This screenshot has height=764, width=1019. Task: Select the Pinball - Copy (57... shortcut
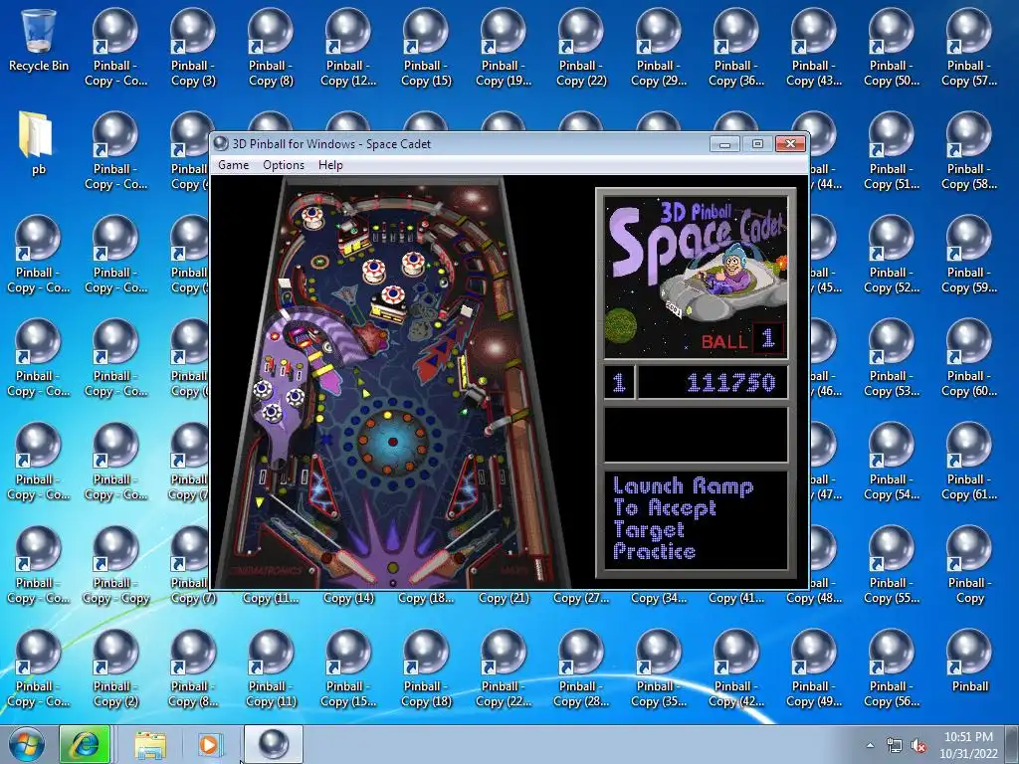pos(969,48)
